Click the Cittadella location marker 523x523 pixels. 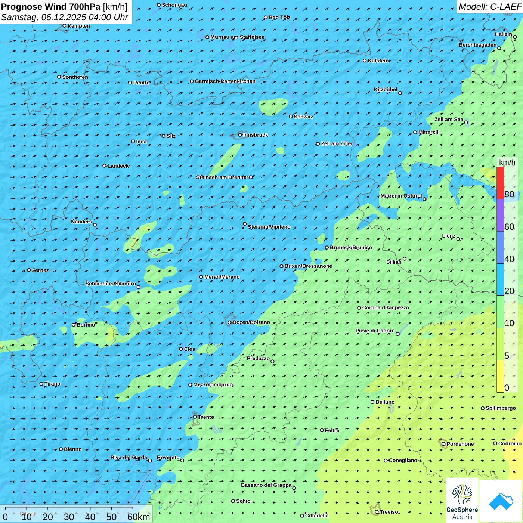coord(302,516)
